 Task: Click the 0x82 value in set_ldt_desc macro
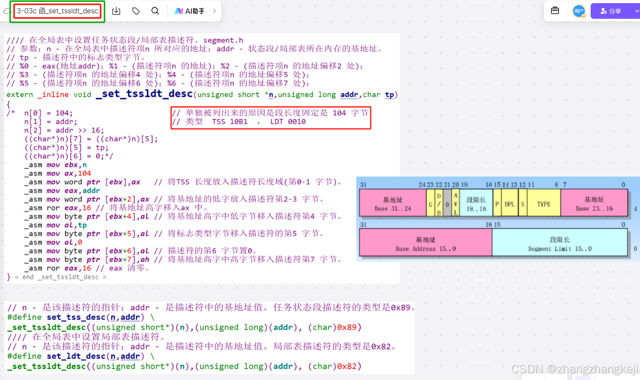coord(347,366)
